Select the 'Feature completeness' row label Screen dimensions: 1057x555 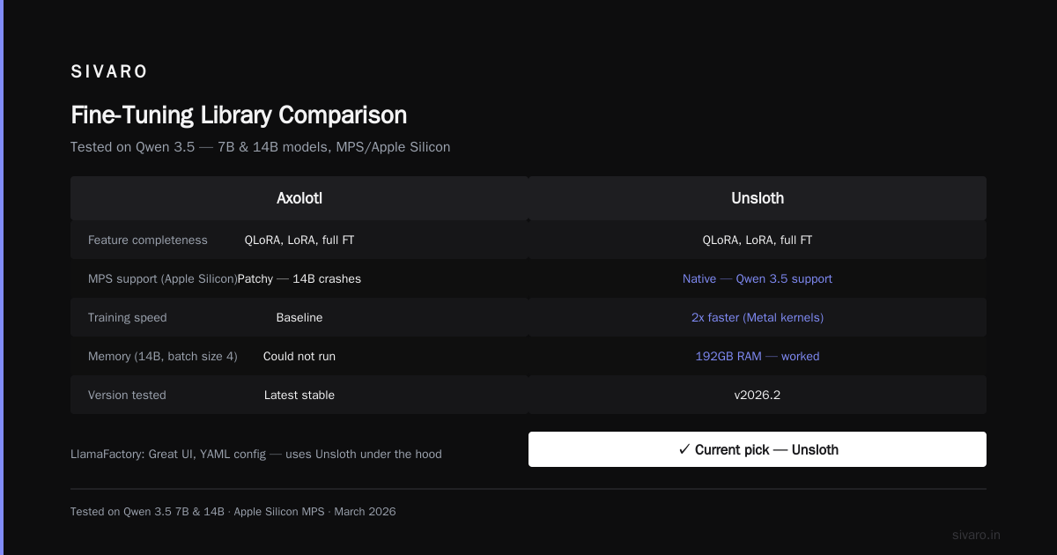148,240
